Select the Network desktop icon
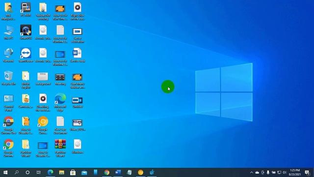This screenshot has width=314, height=177. click(x=8, y=55)
